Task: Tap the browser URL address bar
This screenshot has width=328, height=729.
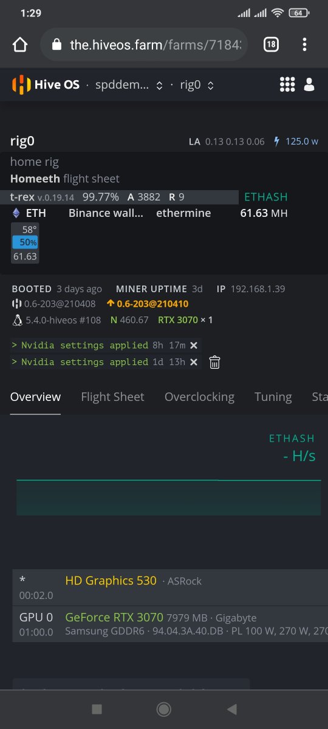Action: (x=144, y=44)
